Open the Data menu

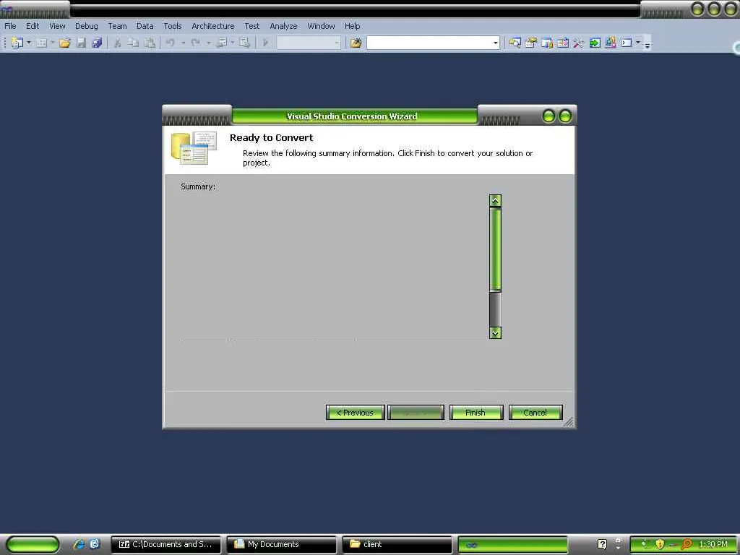(x=145, y=26)
